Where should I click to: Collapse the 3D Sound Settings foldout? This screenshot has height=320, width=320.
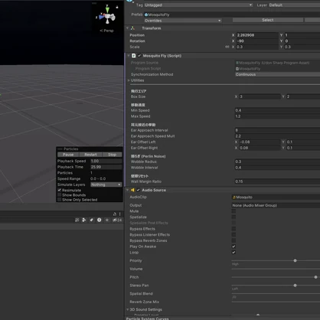coord(128,309)
